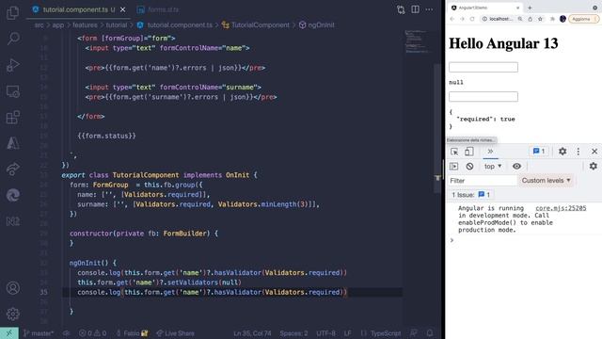
Task: Click the console Filter field
Action: (483, 180)
